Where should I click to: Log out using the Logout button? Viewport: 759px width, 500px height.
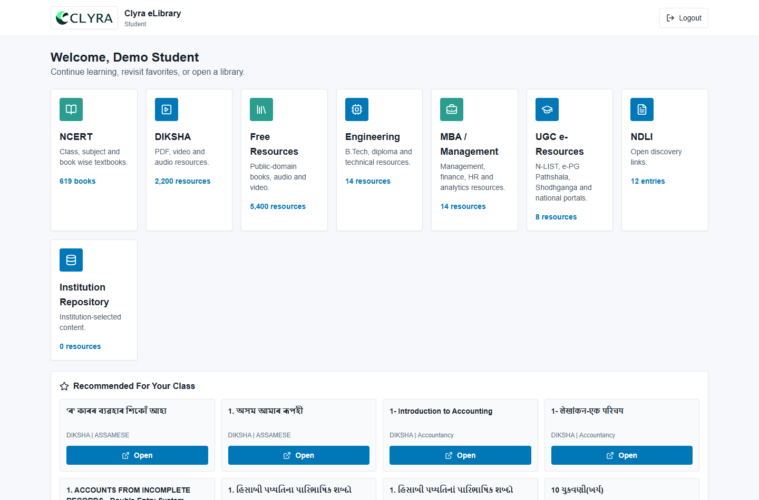pyautogui.click(x=684, y=18)
